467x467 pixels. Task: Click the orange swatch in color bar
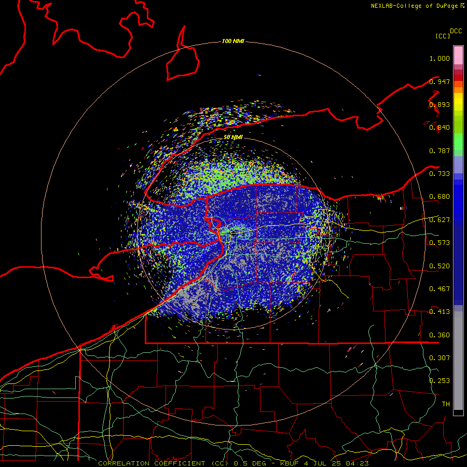pyautogui.click(x=458, y=90)
